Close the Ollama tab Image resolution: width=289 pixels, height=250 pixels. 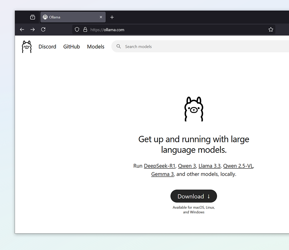tap(101, 17)
